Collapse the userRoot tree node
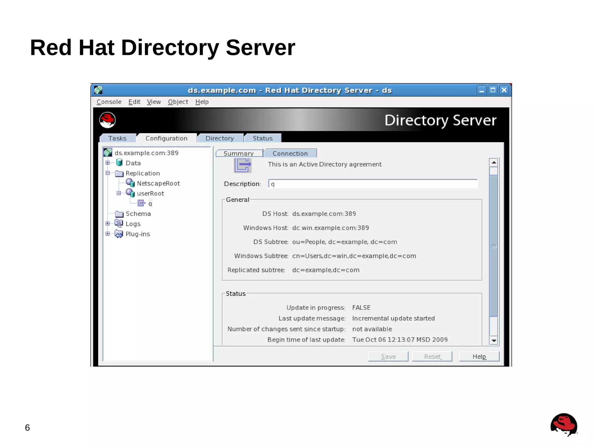 point(119,193)
